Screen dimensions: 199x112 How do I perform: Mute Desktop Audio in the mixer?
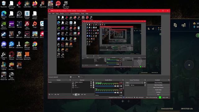[118, 86]
